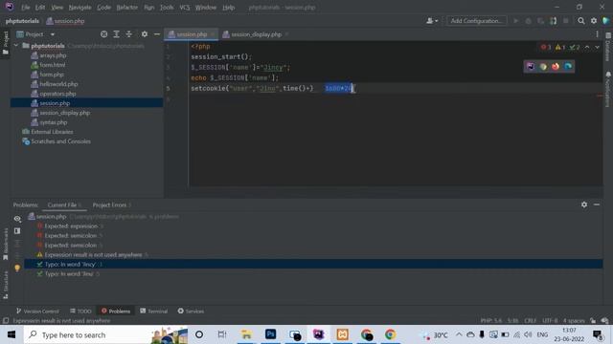Open the Terminal tool window
Image resolution: width=613 pixels, height=344 pixels.
tap(153, 311)
